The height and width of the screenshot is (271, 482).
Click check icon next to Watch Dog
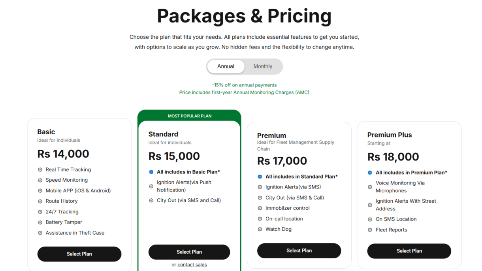(260, 229)
